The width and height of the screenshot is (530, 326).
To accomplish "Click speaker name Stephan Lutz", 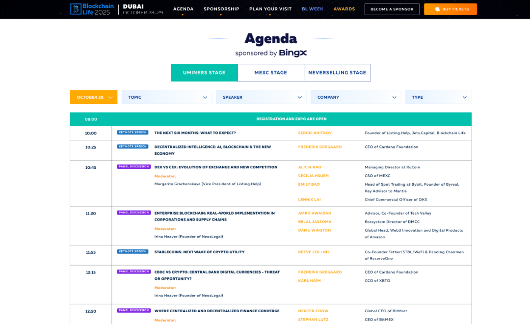I will pyautogui.click(x=313, y=320).
